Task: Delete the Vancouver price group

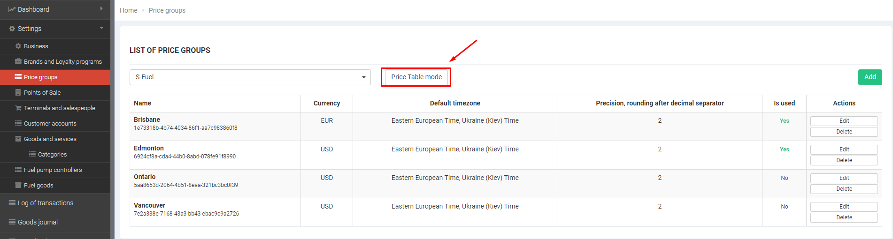Action: tap(844, 217)
